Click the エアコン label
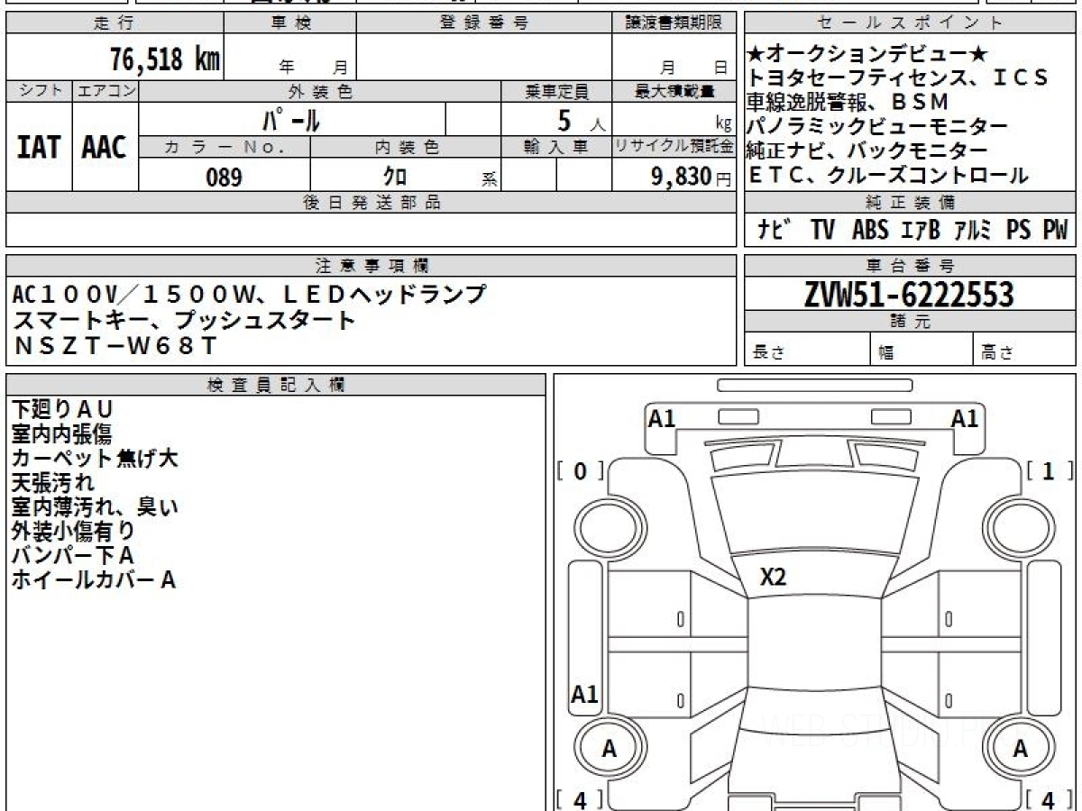The image size is (1082, 811). (x=105, y=91)
